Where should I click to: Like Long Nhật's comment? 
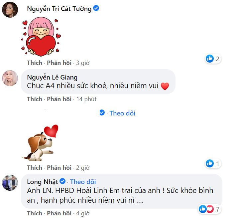[x=35, y=213]
